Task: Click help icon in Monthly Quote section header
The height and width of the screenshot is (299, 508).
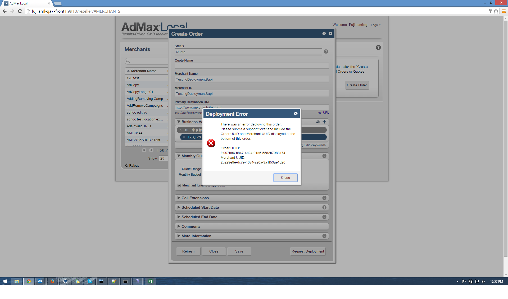Action: (x=324, y=156)
